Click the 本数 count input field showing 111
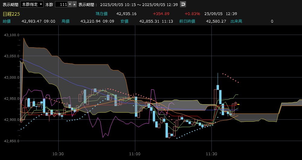302x160 pixels. point(61,5)
